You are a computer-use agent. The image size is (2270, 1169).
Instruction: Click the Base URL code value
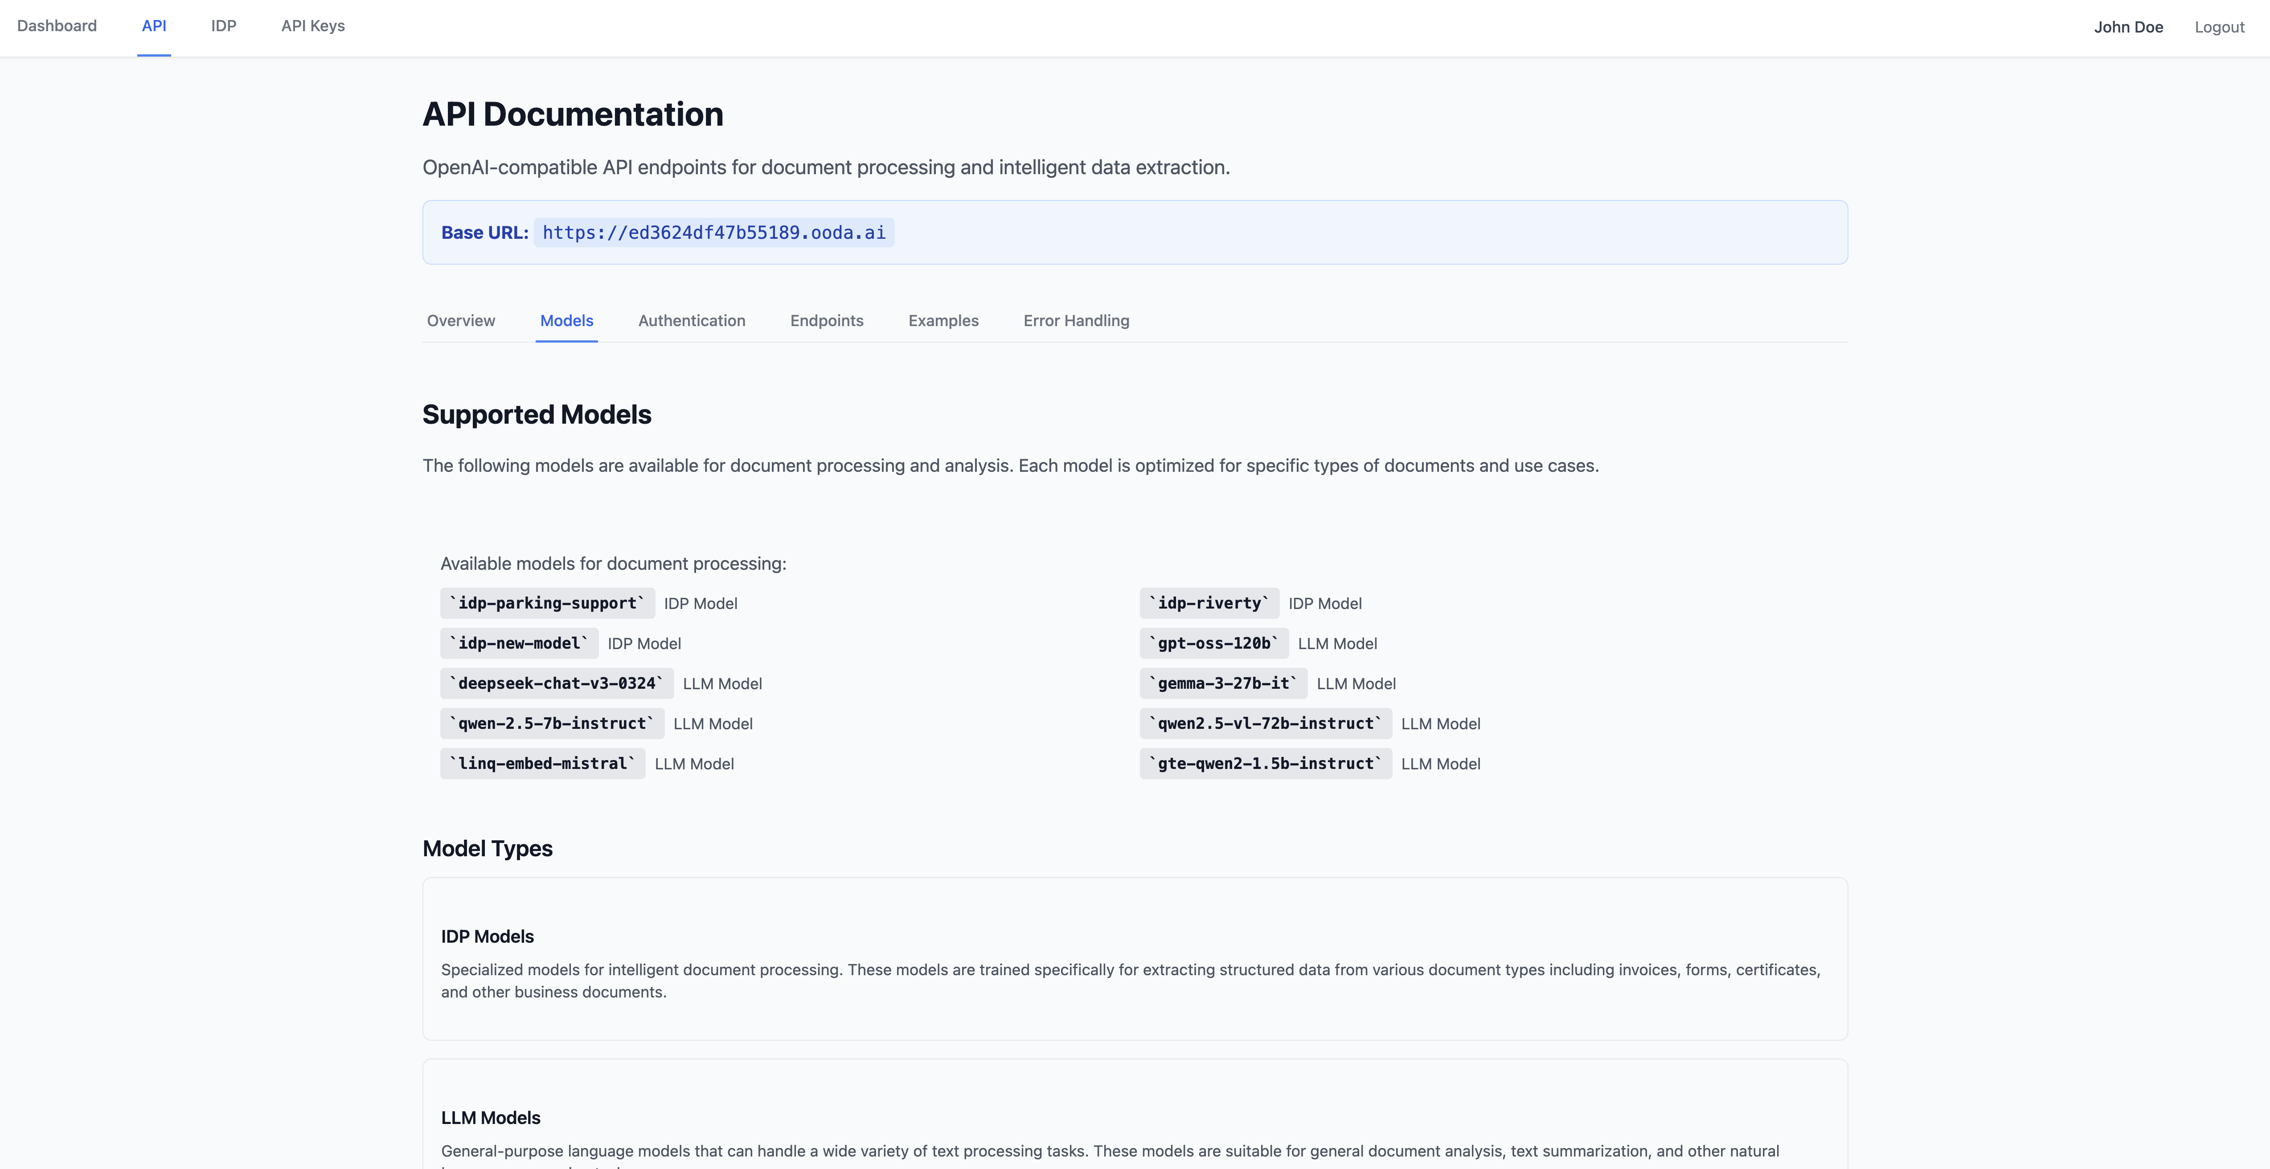pyautogui.click(x=713, y=233)
